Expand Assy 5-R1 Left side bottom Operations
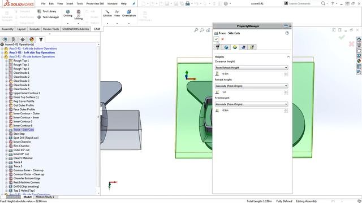 (x=2, y=48)
